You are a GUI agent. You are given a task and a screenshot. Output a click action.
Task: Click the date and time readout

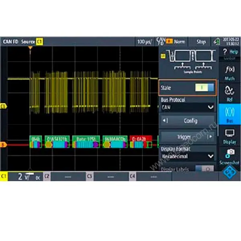coord(230,41)
